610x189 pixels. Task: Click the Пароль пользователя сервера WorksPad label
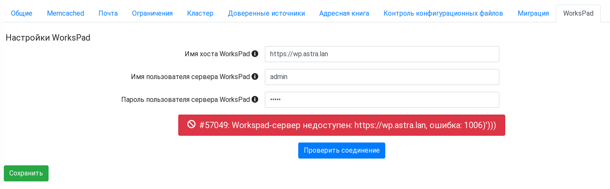[185, 100]
